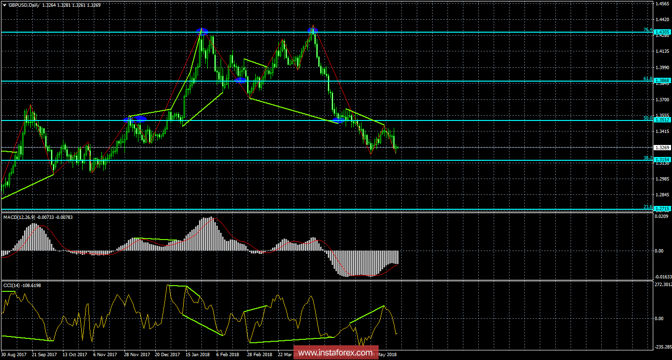Click the 20 Dec 2017 date label
672x360 pixels.
click(x=167, y=355)
